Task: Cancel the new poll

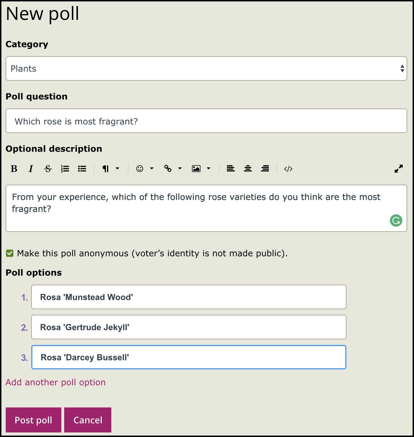Action: coord(88,420)
